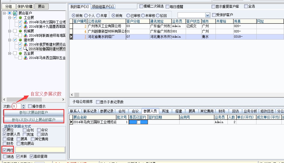Open the dropdown beside the 受保护客户 checkbox
Image resolution: width=284 pixels, height=163 pixels.
(x=207, y=15)
